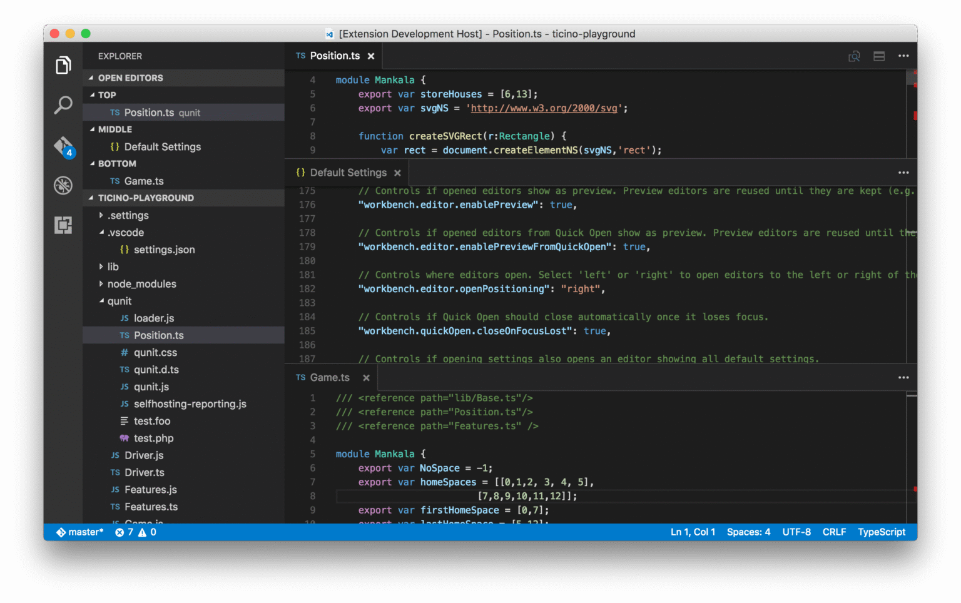Open more actions menu for Game.ts editor

(903, 378)
